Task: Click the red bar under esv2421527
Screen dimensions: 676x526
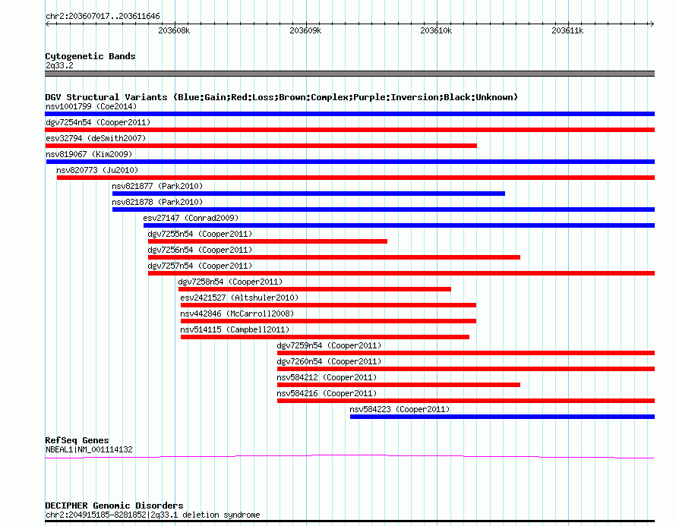Action: [x=329, y=305]
